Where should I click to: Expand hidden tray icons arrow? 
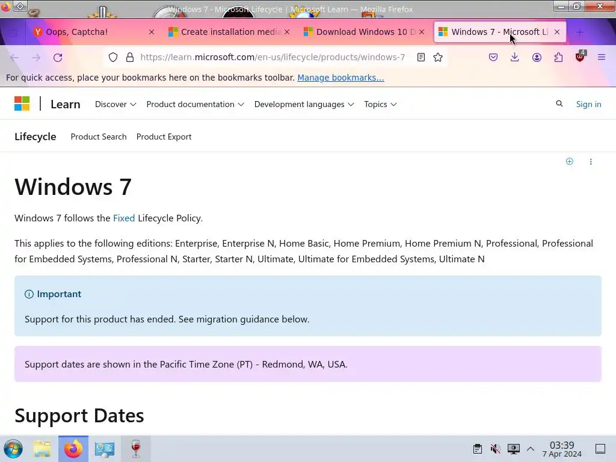(531, 449)
